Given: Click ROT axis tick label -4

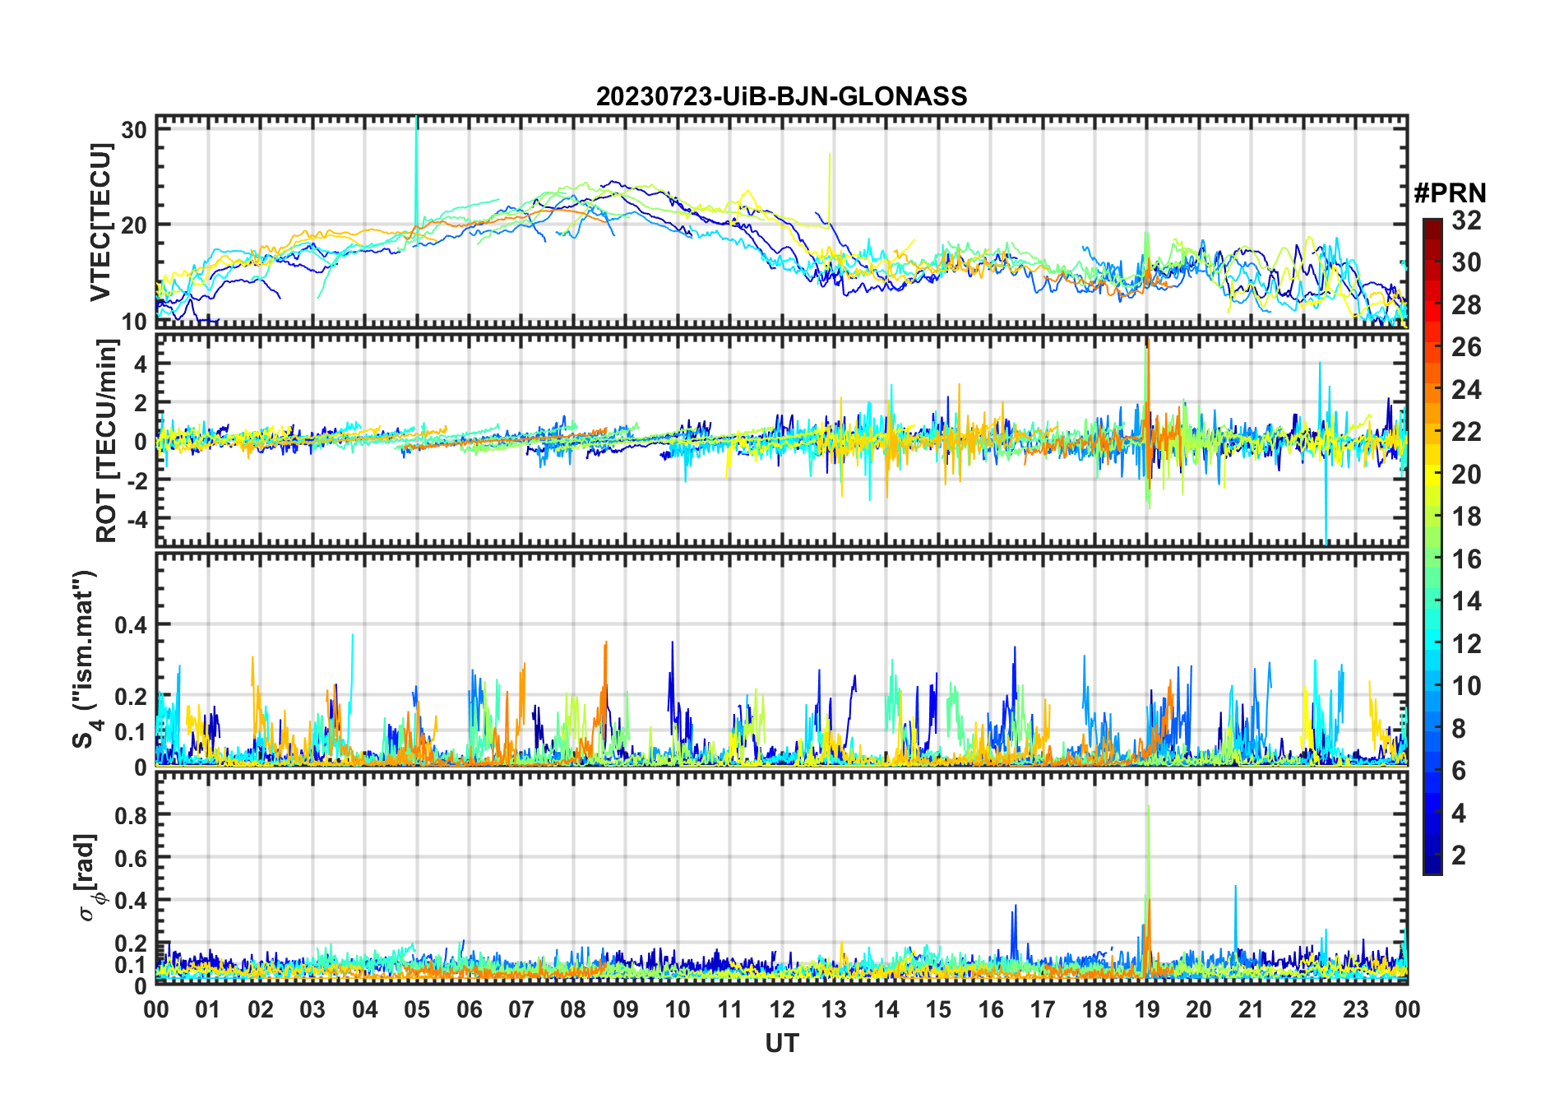Looking at the screenshot, I should (136, 518).
